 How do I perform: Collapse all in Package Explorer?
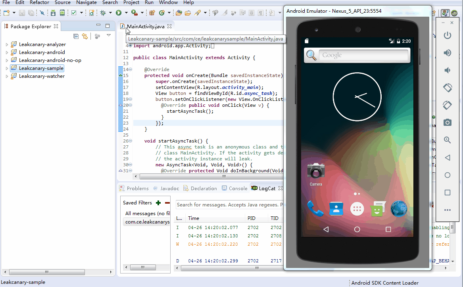[76, 36]
